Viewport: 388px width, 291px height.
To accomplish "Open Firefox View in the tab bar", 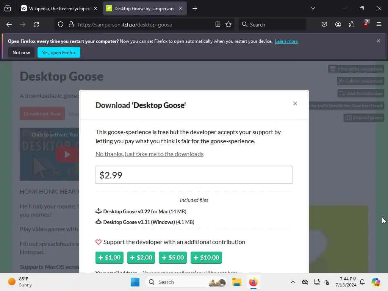I will (8, 9).
